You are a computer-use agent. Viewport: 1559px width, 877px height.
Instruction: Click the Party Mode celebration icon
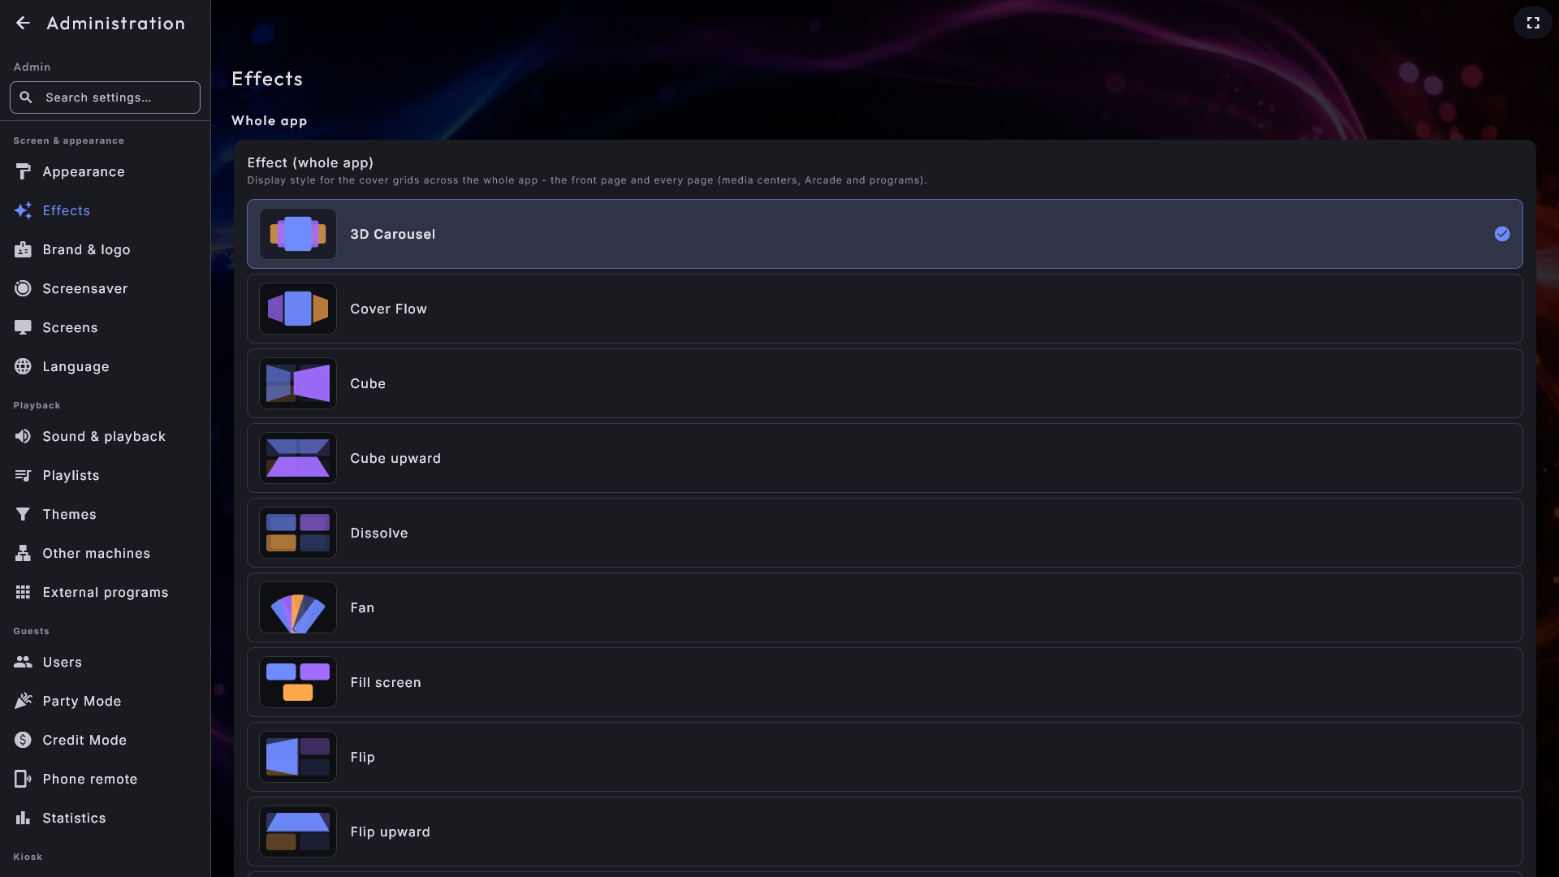pos(23,701)
